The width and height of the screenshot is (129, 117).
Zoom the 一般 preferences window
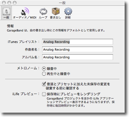coord(15,3)
